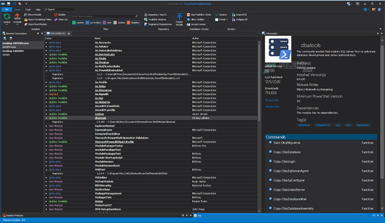385x223 pixels.
Task: Click the Disabled Modules panel icon
Action: point(4,215)
